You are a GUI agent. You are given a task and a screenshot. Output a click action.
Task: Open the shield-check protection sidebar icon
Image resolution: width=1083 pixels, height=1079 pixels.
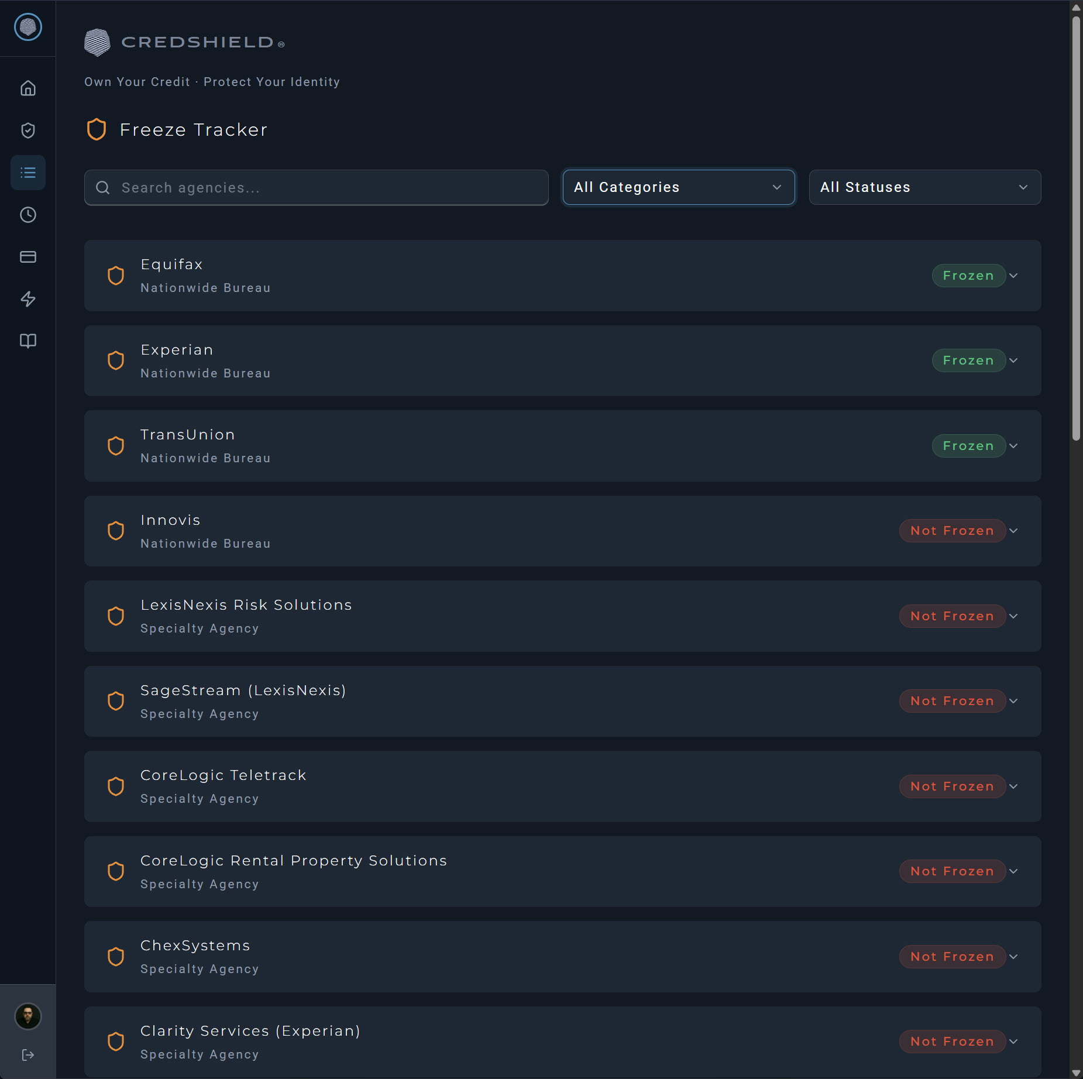[28, 130]
